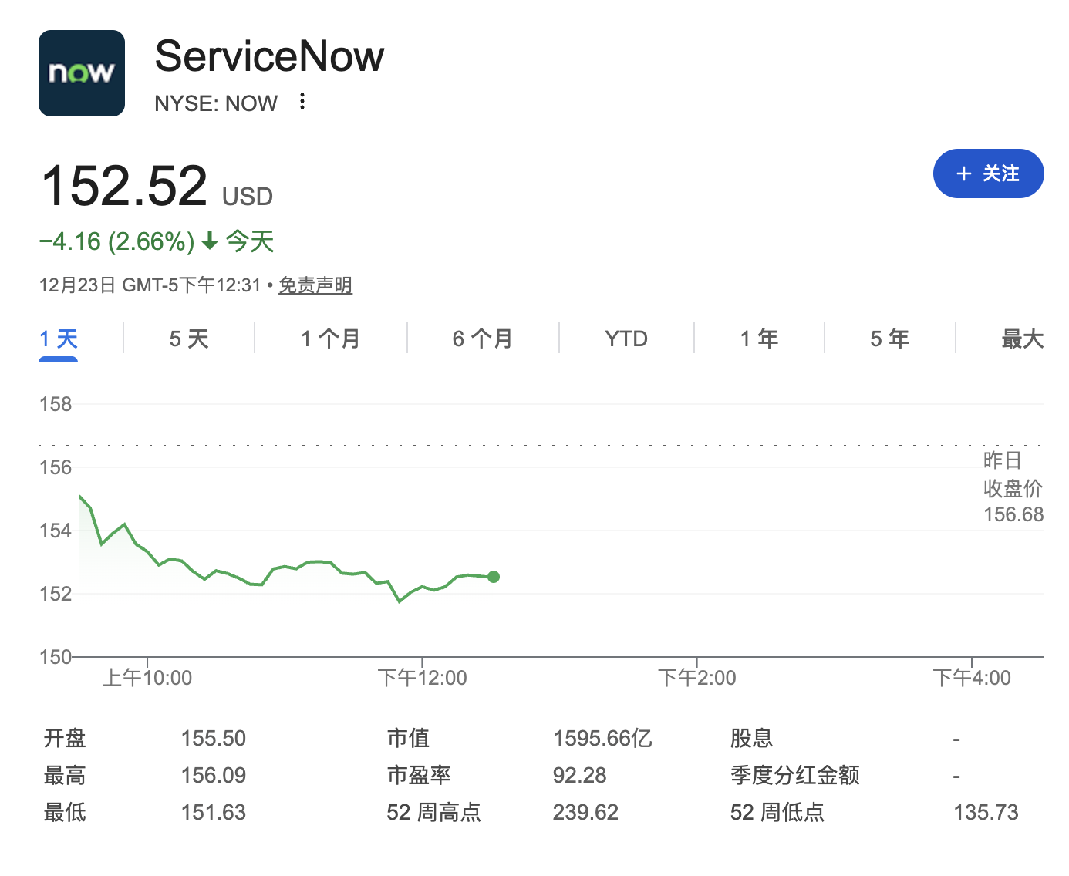Open the three-dot more options menu
This screenshot has width=1069, height=876.
(302, 102)
